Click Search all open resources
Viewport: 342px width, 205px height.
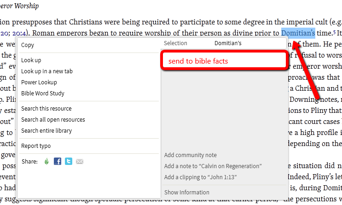(53, 120)
